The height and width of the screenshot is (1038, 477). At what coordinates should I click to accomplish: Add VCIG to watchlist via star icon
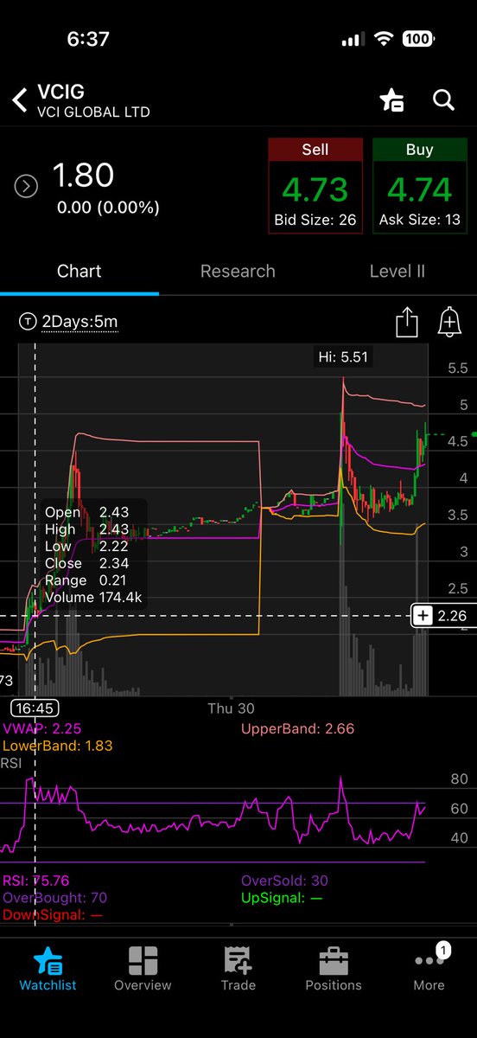pyautogui.click(x=391, y=100)
